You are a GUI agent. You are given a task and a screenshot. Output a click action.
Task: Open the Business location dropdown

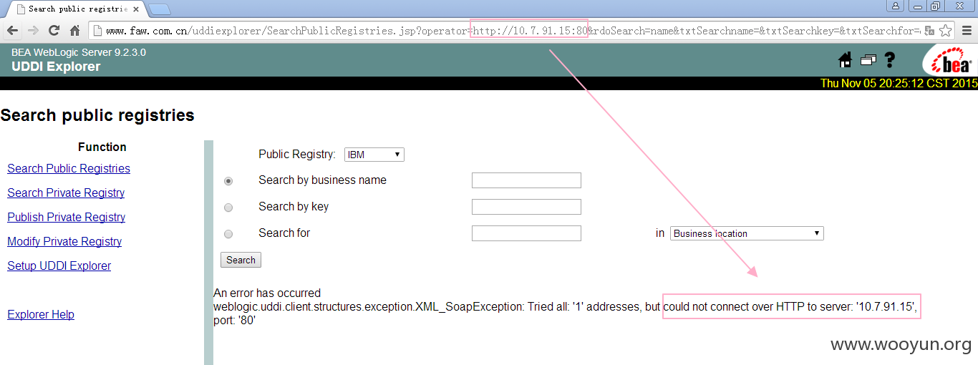pyautogui.click(x=747, y=233)
